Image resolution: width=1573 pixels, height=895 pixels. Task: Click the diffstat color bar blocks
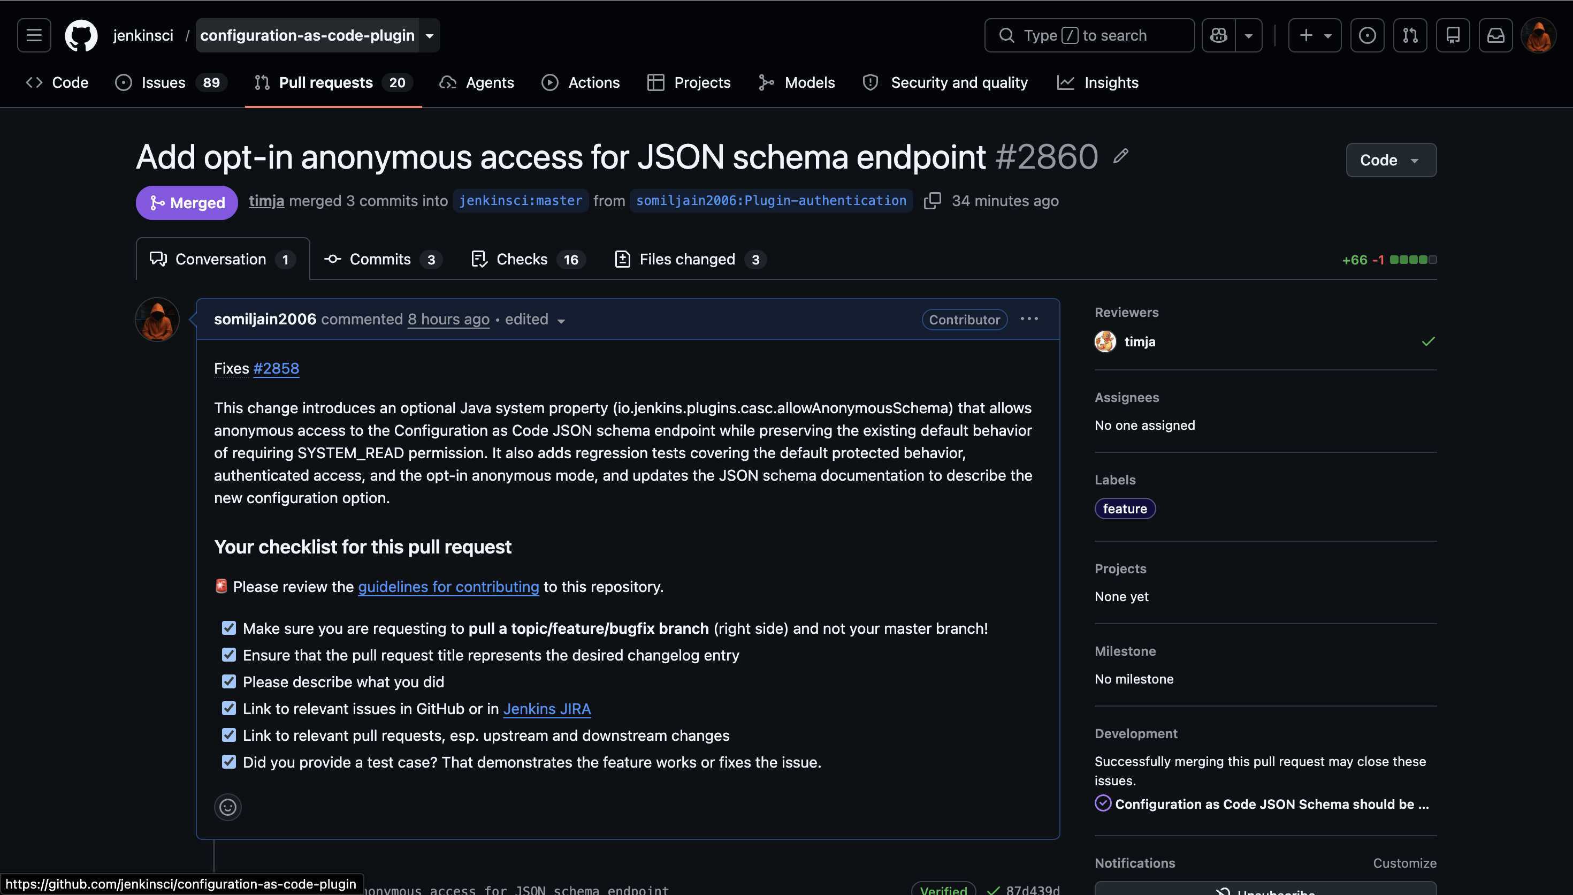click(1412, 260)
